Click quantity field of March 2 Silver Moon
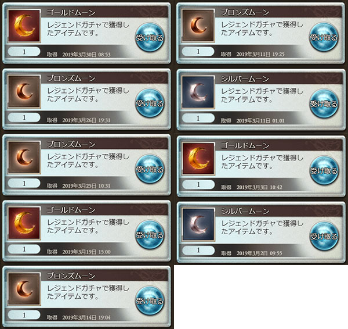 point(198,251)
